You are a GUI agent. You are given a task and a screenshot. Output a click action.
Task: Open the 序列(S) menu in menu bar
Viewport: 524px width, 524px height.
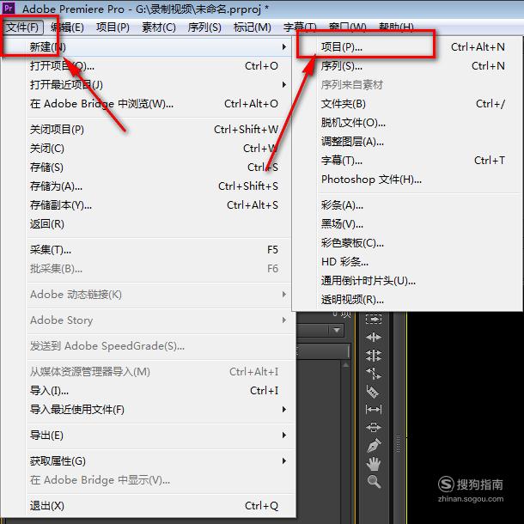click(x=204, y=27)
